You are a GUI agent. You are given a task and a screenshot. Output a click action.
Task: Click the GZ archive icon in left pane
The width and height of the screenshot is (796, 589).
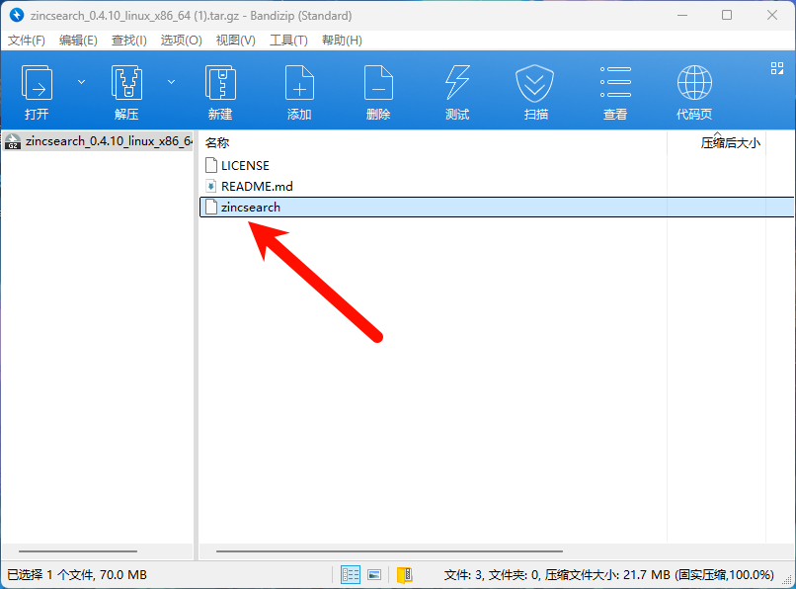coord(13,141)
